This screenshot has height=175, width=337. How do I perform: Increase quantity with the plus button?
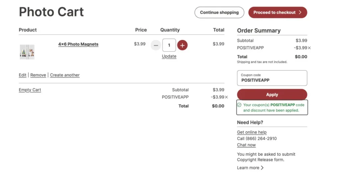[182, 45]
